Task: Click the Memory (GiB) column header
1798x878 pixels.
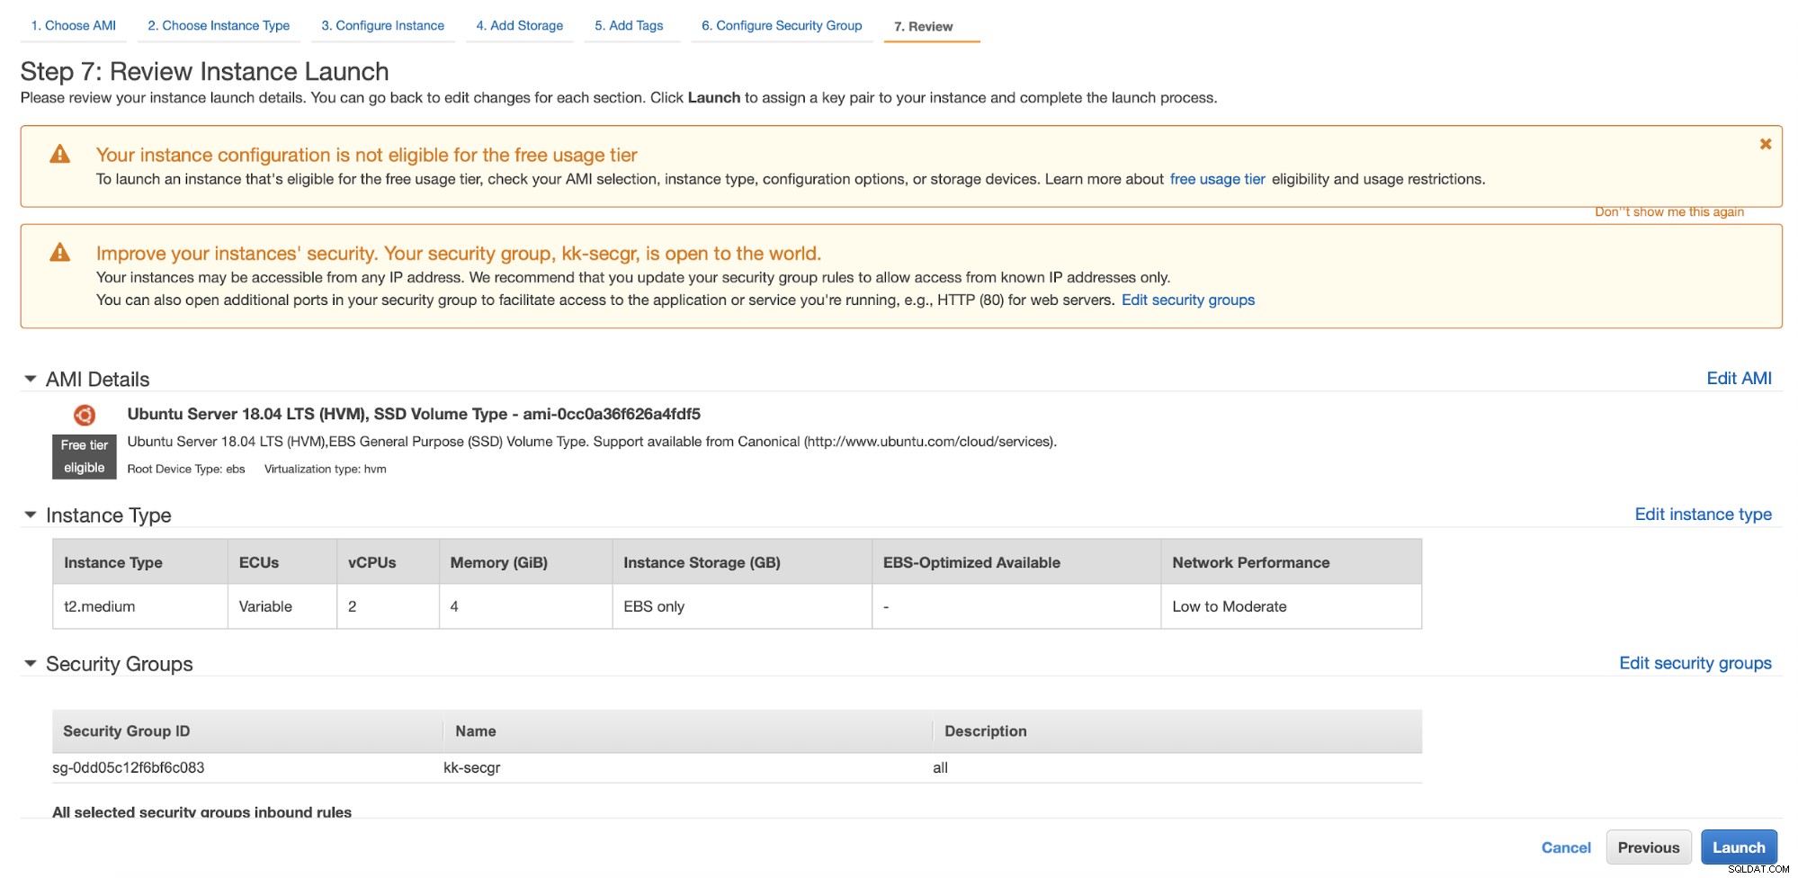Action: [x=525, y=562]
